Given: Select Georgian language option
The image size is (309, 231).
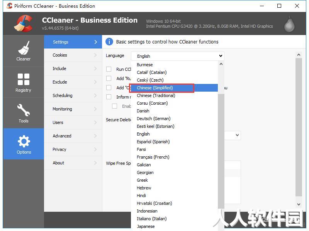Looking at the screenshot, I should coord(175,172).
